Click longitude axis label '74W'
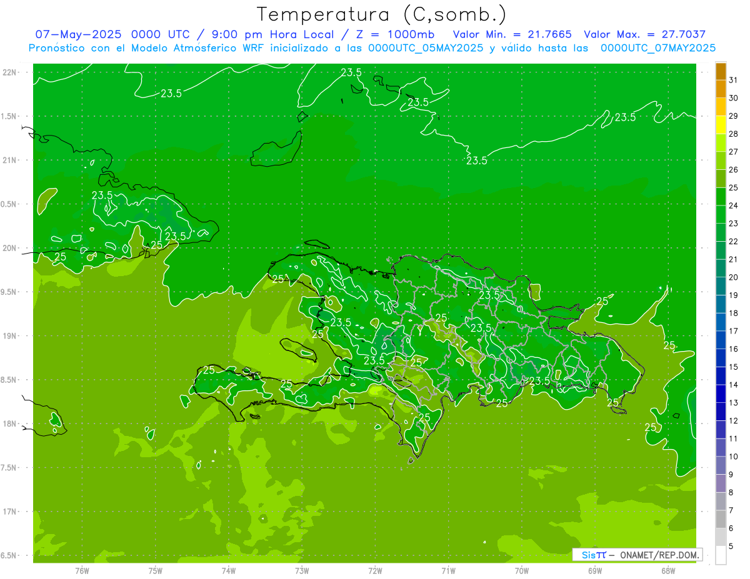This screenshot has height=579, width=750. pos(229,570)
